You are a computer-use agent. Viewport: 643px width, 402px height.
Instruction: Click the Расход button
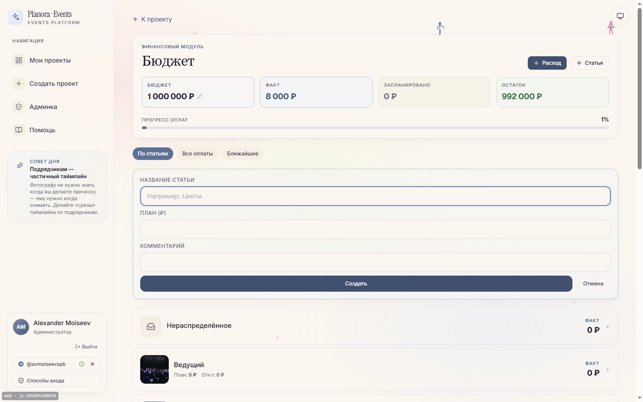click(x=547, y=63)
